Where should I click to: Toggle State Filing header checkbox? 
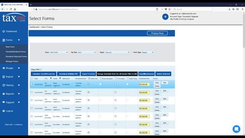(x=128, y=79)
